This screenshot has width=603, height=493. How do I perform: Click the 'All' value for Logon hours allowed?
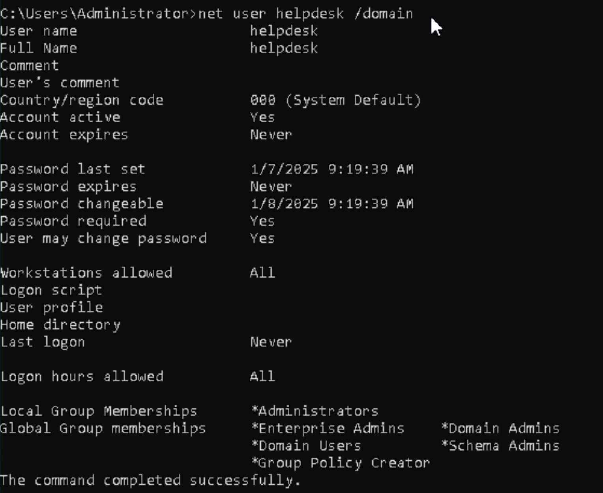(x=262, y=376)
